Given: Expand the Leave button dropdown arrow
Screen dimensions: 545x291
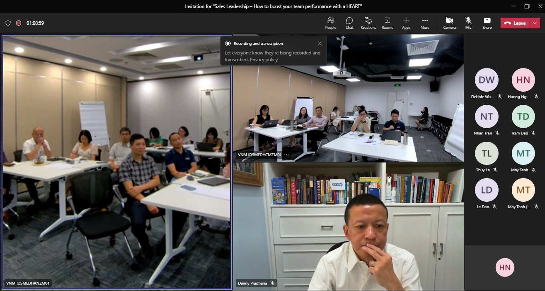Looking at the screenshot, I should [535, 23].
